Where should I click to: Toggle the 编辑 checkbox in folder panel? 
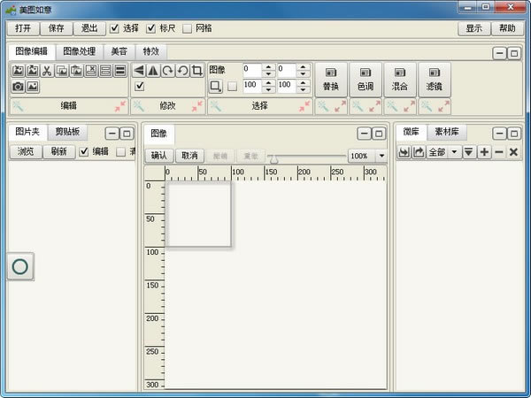click(84, 151)
